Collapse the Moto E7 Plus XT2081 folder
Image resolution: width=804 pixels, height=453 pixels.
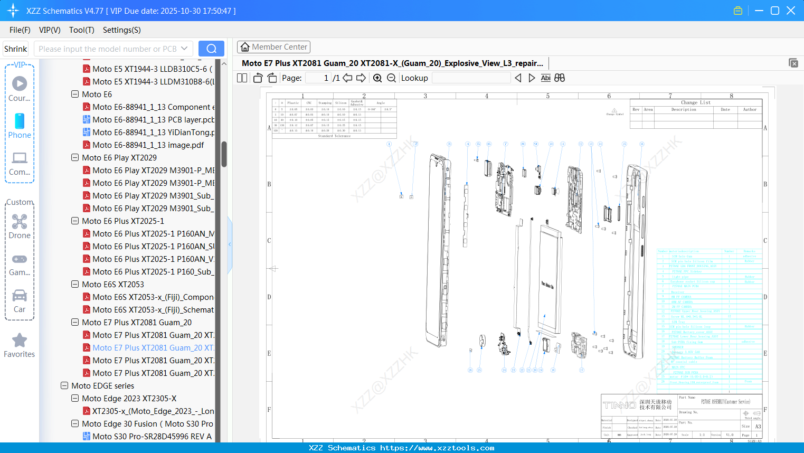click(75, 323)
